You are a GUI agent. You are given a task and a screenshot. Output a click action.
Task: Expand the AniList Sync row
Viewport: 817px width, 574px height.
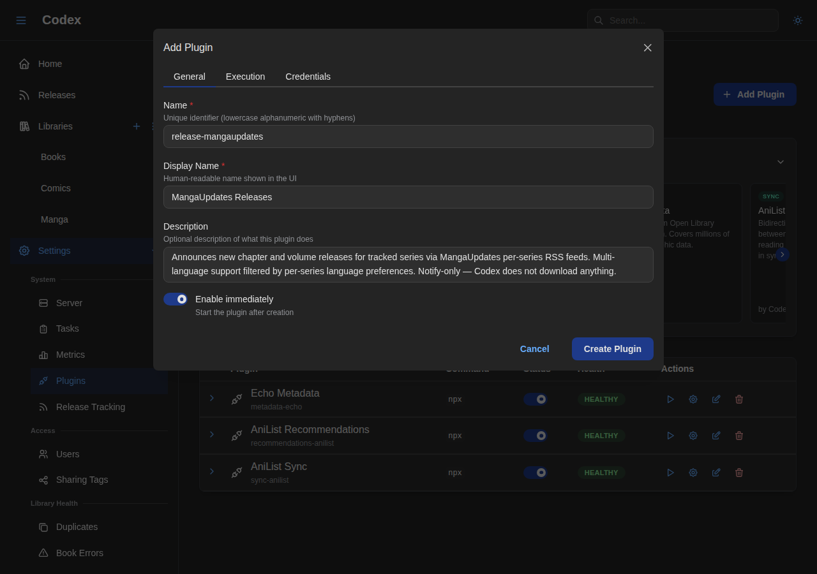tap(212, 471)
